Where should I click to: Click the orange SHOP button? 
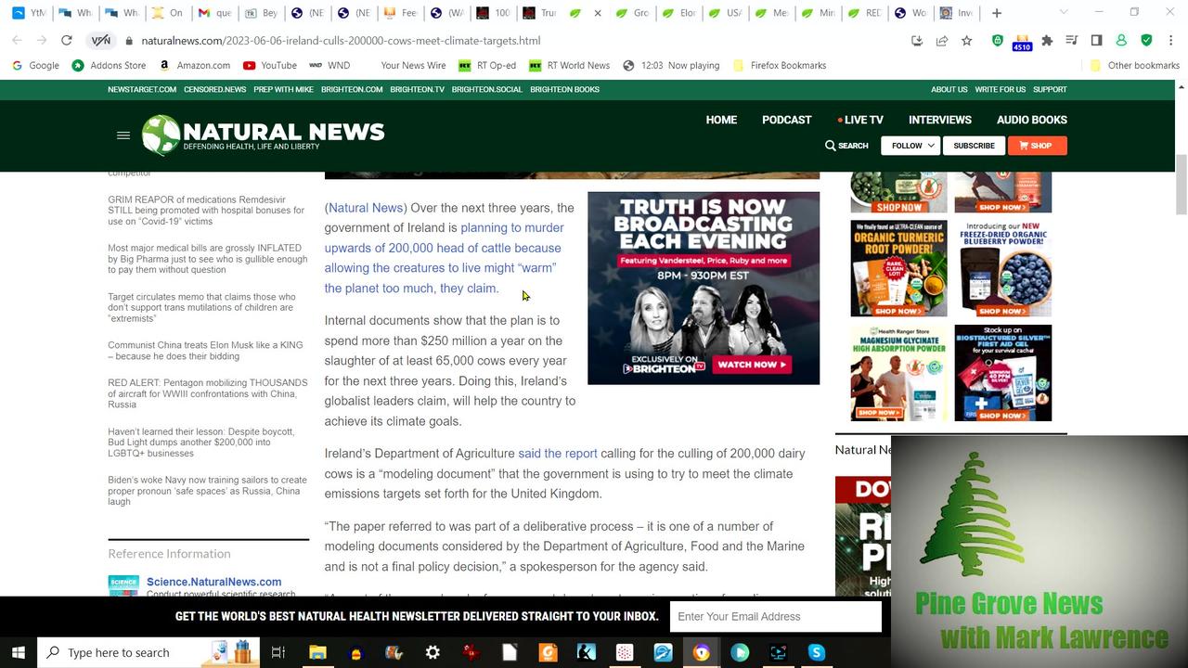click(x=1037, y=146)
